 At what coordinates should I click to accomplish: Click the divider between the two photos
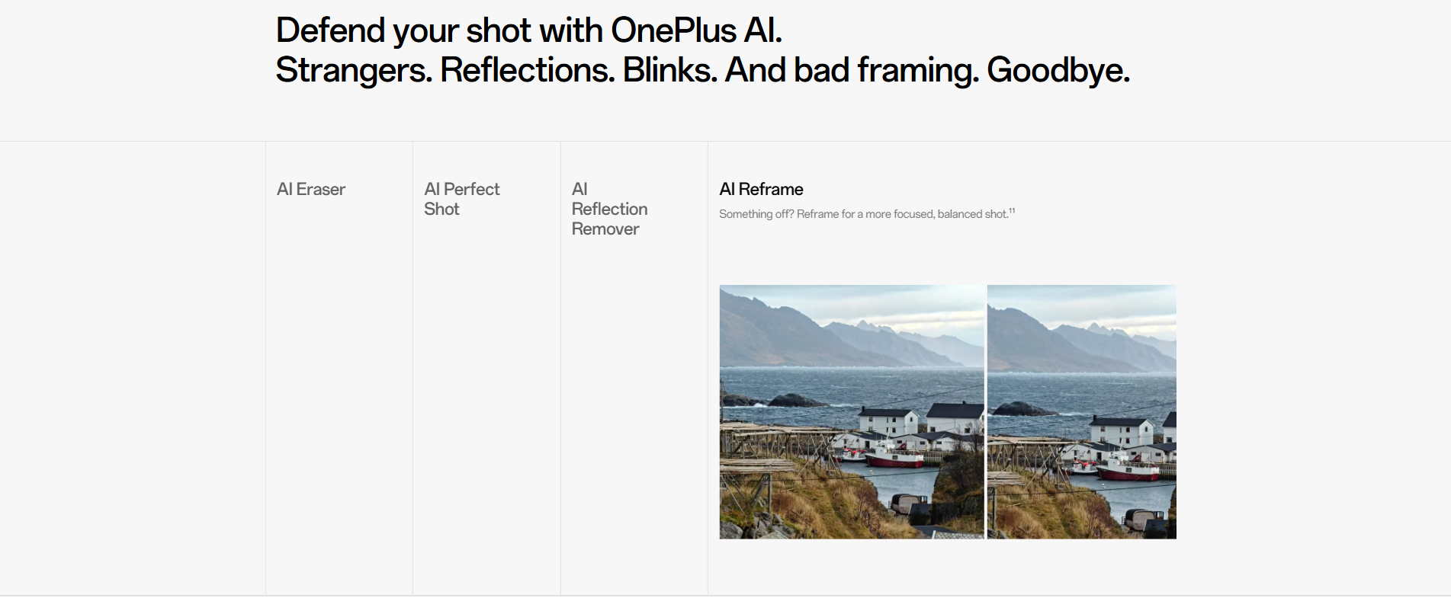986,411
